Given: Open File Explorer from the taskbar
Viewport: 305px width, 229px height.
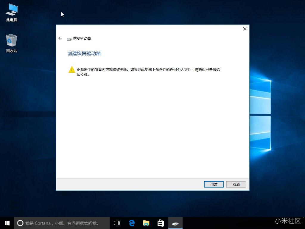Looking at the screenshot, I should point(146,223).
